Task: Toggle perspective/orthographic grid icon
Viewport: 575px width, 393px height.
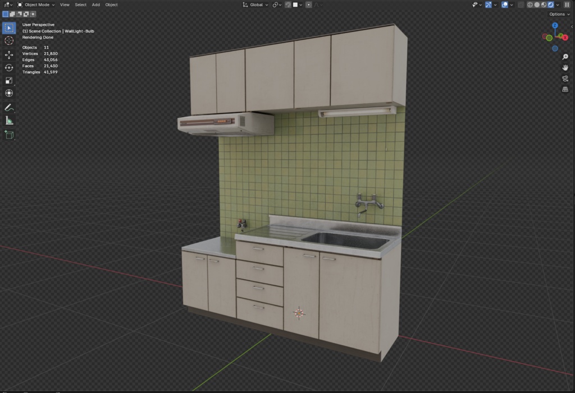Action: (x=565, y=89)
